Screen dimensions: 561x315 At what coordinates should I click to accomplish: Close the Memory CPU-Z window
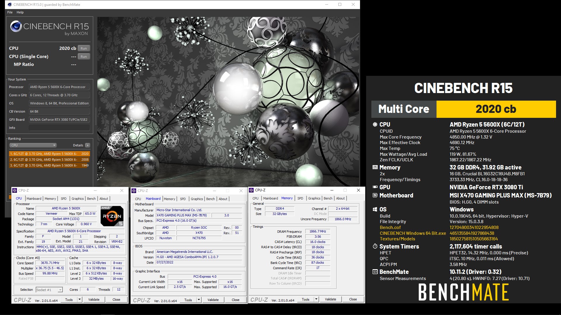(358, 190)
